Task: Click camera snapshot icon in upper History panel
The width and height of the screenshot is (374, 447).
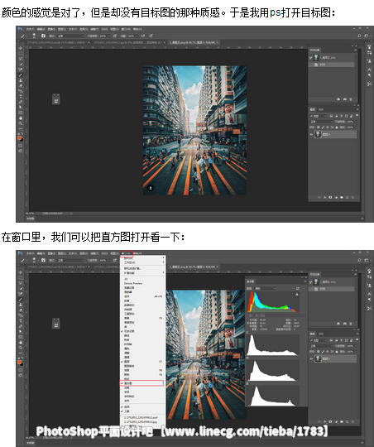Action: point(345,99)
